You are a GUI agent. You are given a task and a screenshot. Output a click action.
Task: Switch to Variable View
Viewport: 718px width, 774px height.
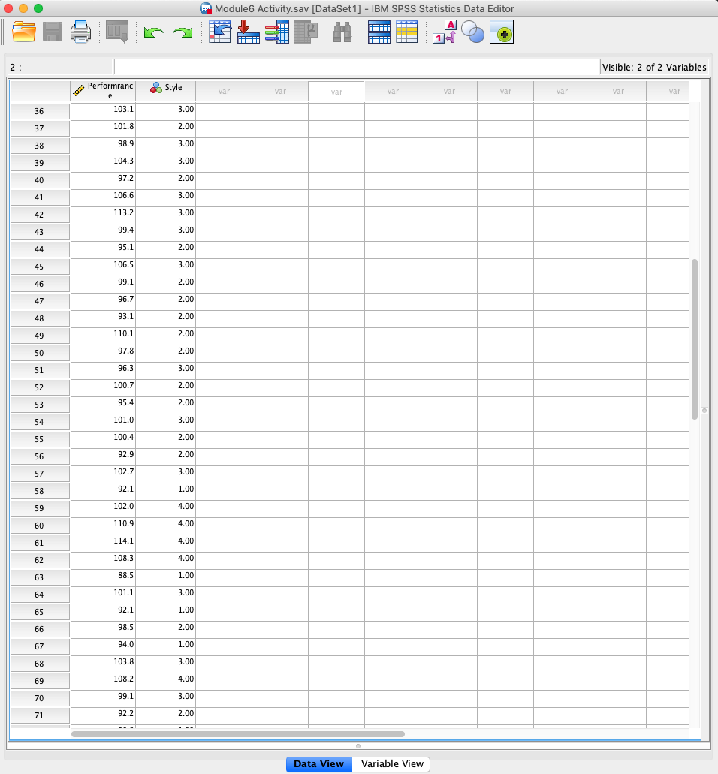[x=391, y=763]
